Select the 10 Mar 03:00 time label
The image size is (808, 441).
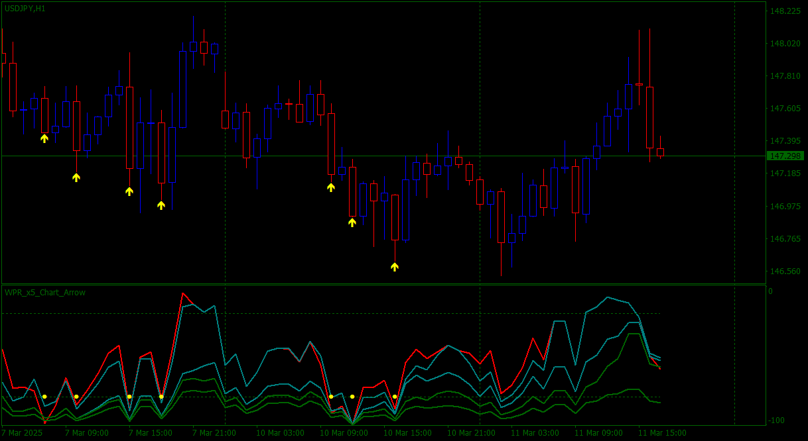(x=280, y=433)
